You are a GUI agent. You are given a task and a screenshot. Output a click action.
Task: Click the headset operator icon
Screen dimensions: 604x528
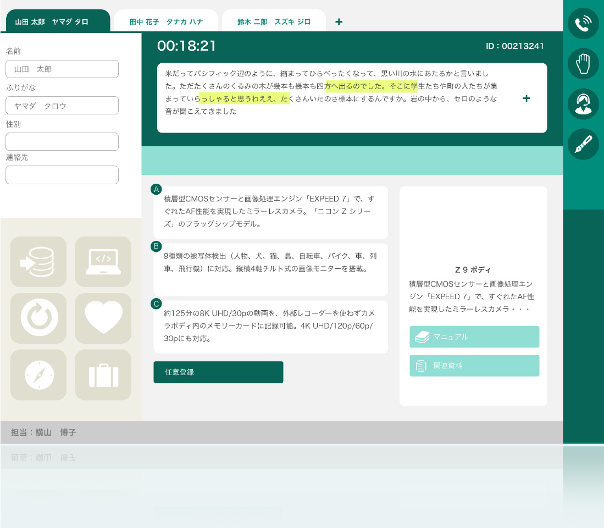pos(583,104)
